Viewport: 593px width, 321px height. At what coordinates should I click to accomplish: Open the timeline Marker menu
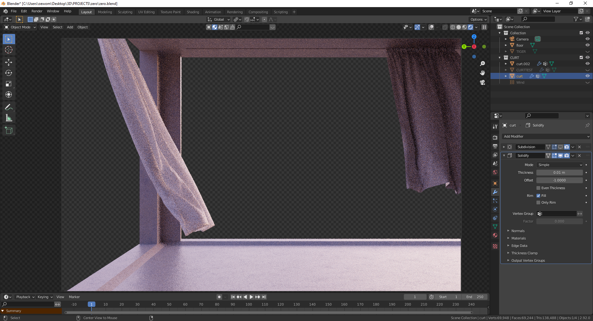74,297
